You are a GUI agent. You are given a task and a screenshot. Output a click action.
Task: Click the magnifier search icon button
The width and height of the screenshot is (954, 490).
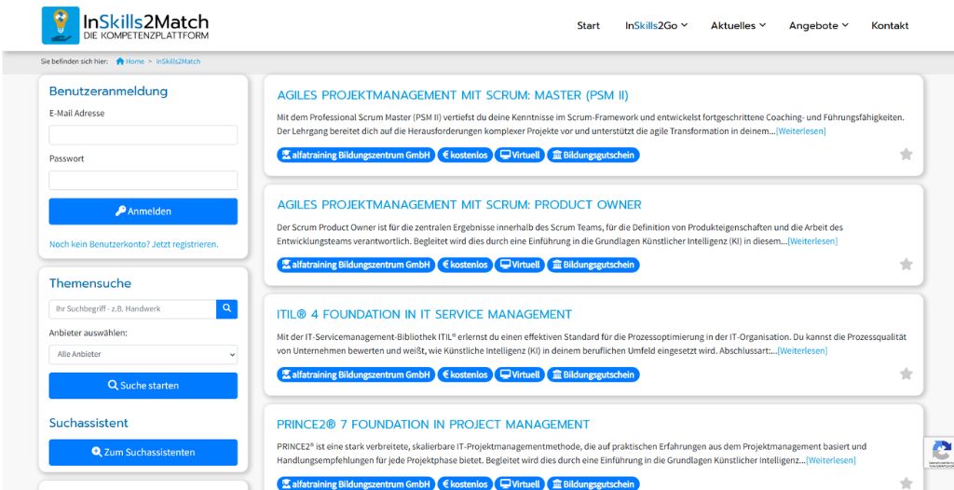coord(226,308)
